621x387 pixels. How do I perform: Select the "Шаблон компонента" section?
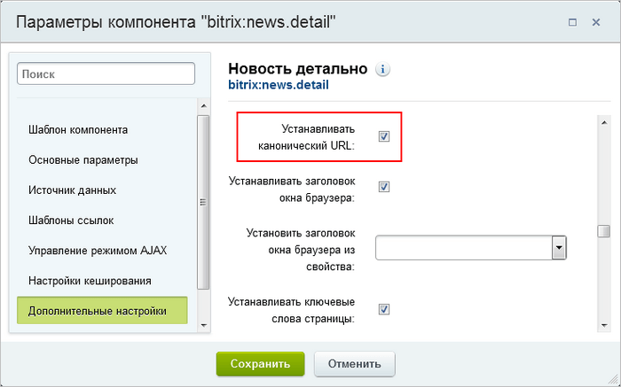click(77, 129)
